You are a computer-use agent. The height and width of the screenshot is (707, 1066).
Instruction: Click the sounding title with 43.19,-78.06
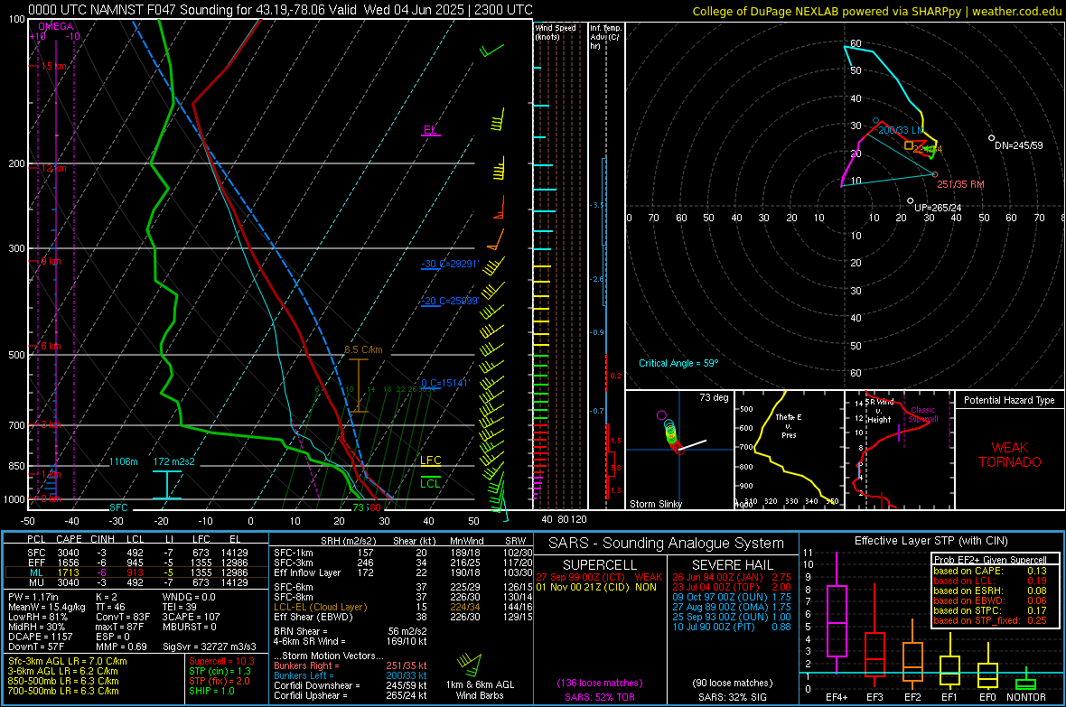click(x=280, y=10)
